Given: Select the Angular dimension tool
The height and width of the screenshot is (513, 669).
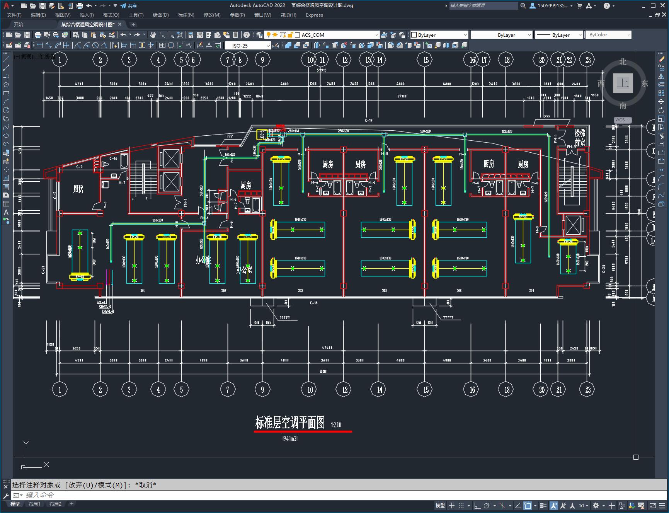Looking at the screenshot, I should 104,46.
